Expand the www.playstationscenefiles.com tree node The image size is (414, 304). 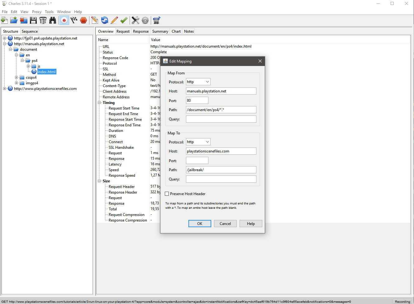(4, 89)
